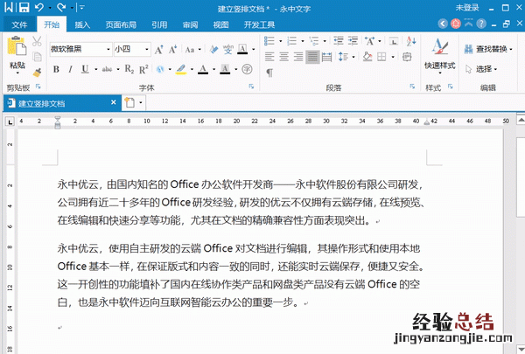
Task: Click the distributed alignment icon
Action: point(326,57)
